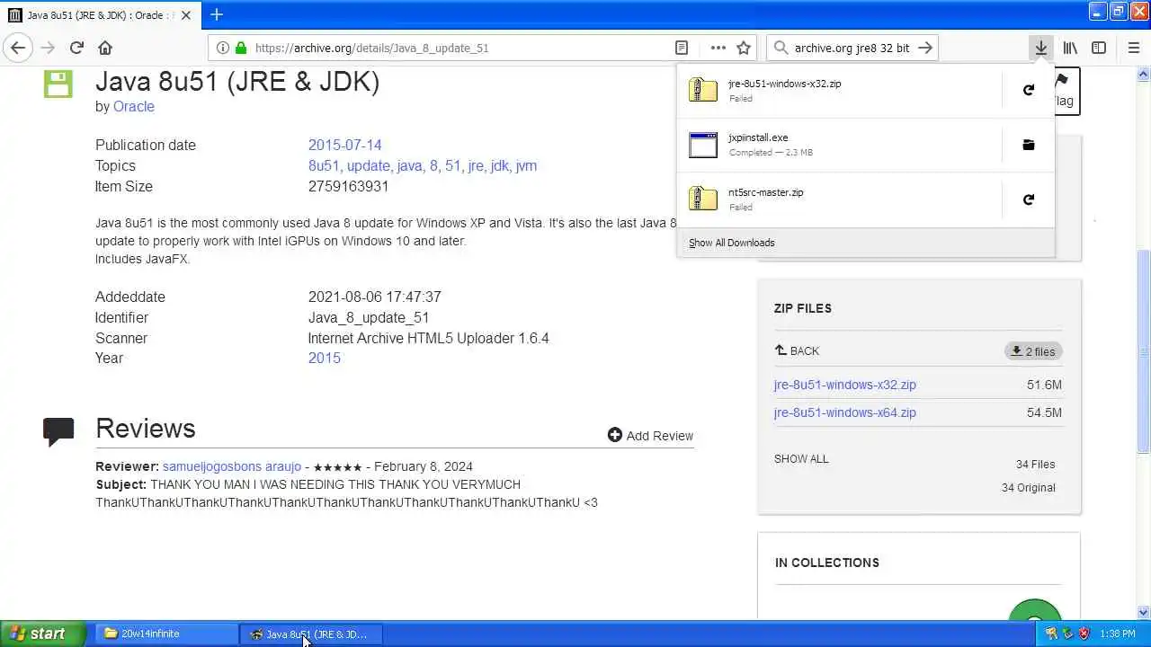Click the item size value 2759163931

(x=349, y=186)
